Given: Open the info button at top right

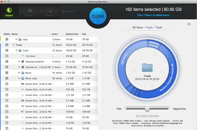Looking at the screenshot, I should pos(189,24).
